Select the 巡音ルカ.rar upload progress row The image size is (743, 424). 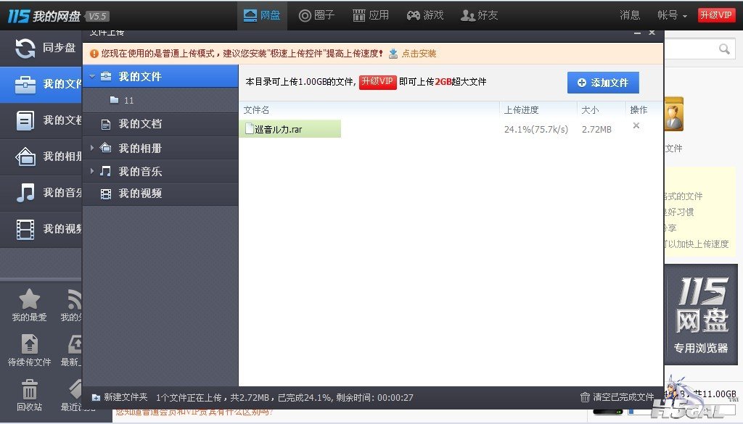pyautogui.click(x=451, y=129)
